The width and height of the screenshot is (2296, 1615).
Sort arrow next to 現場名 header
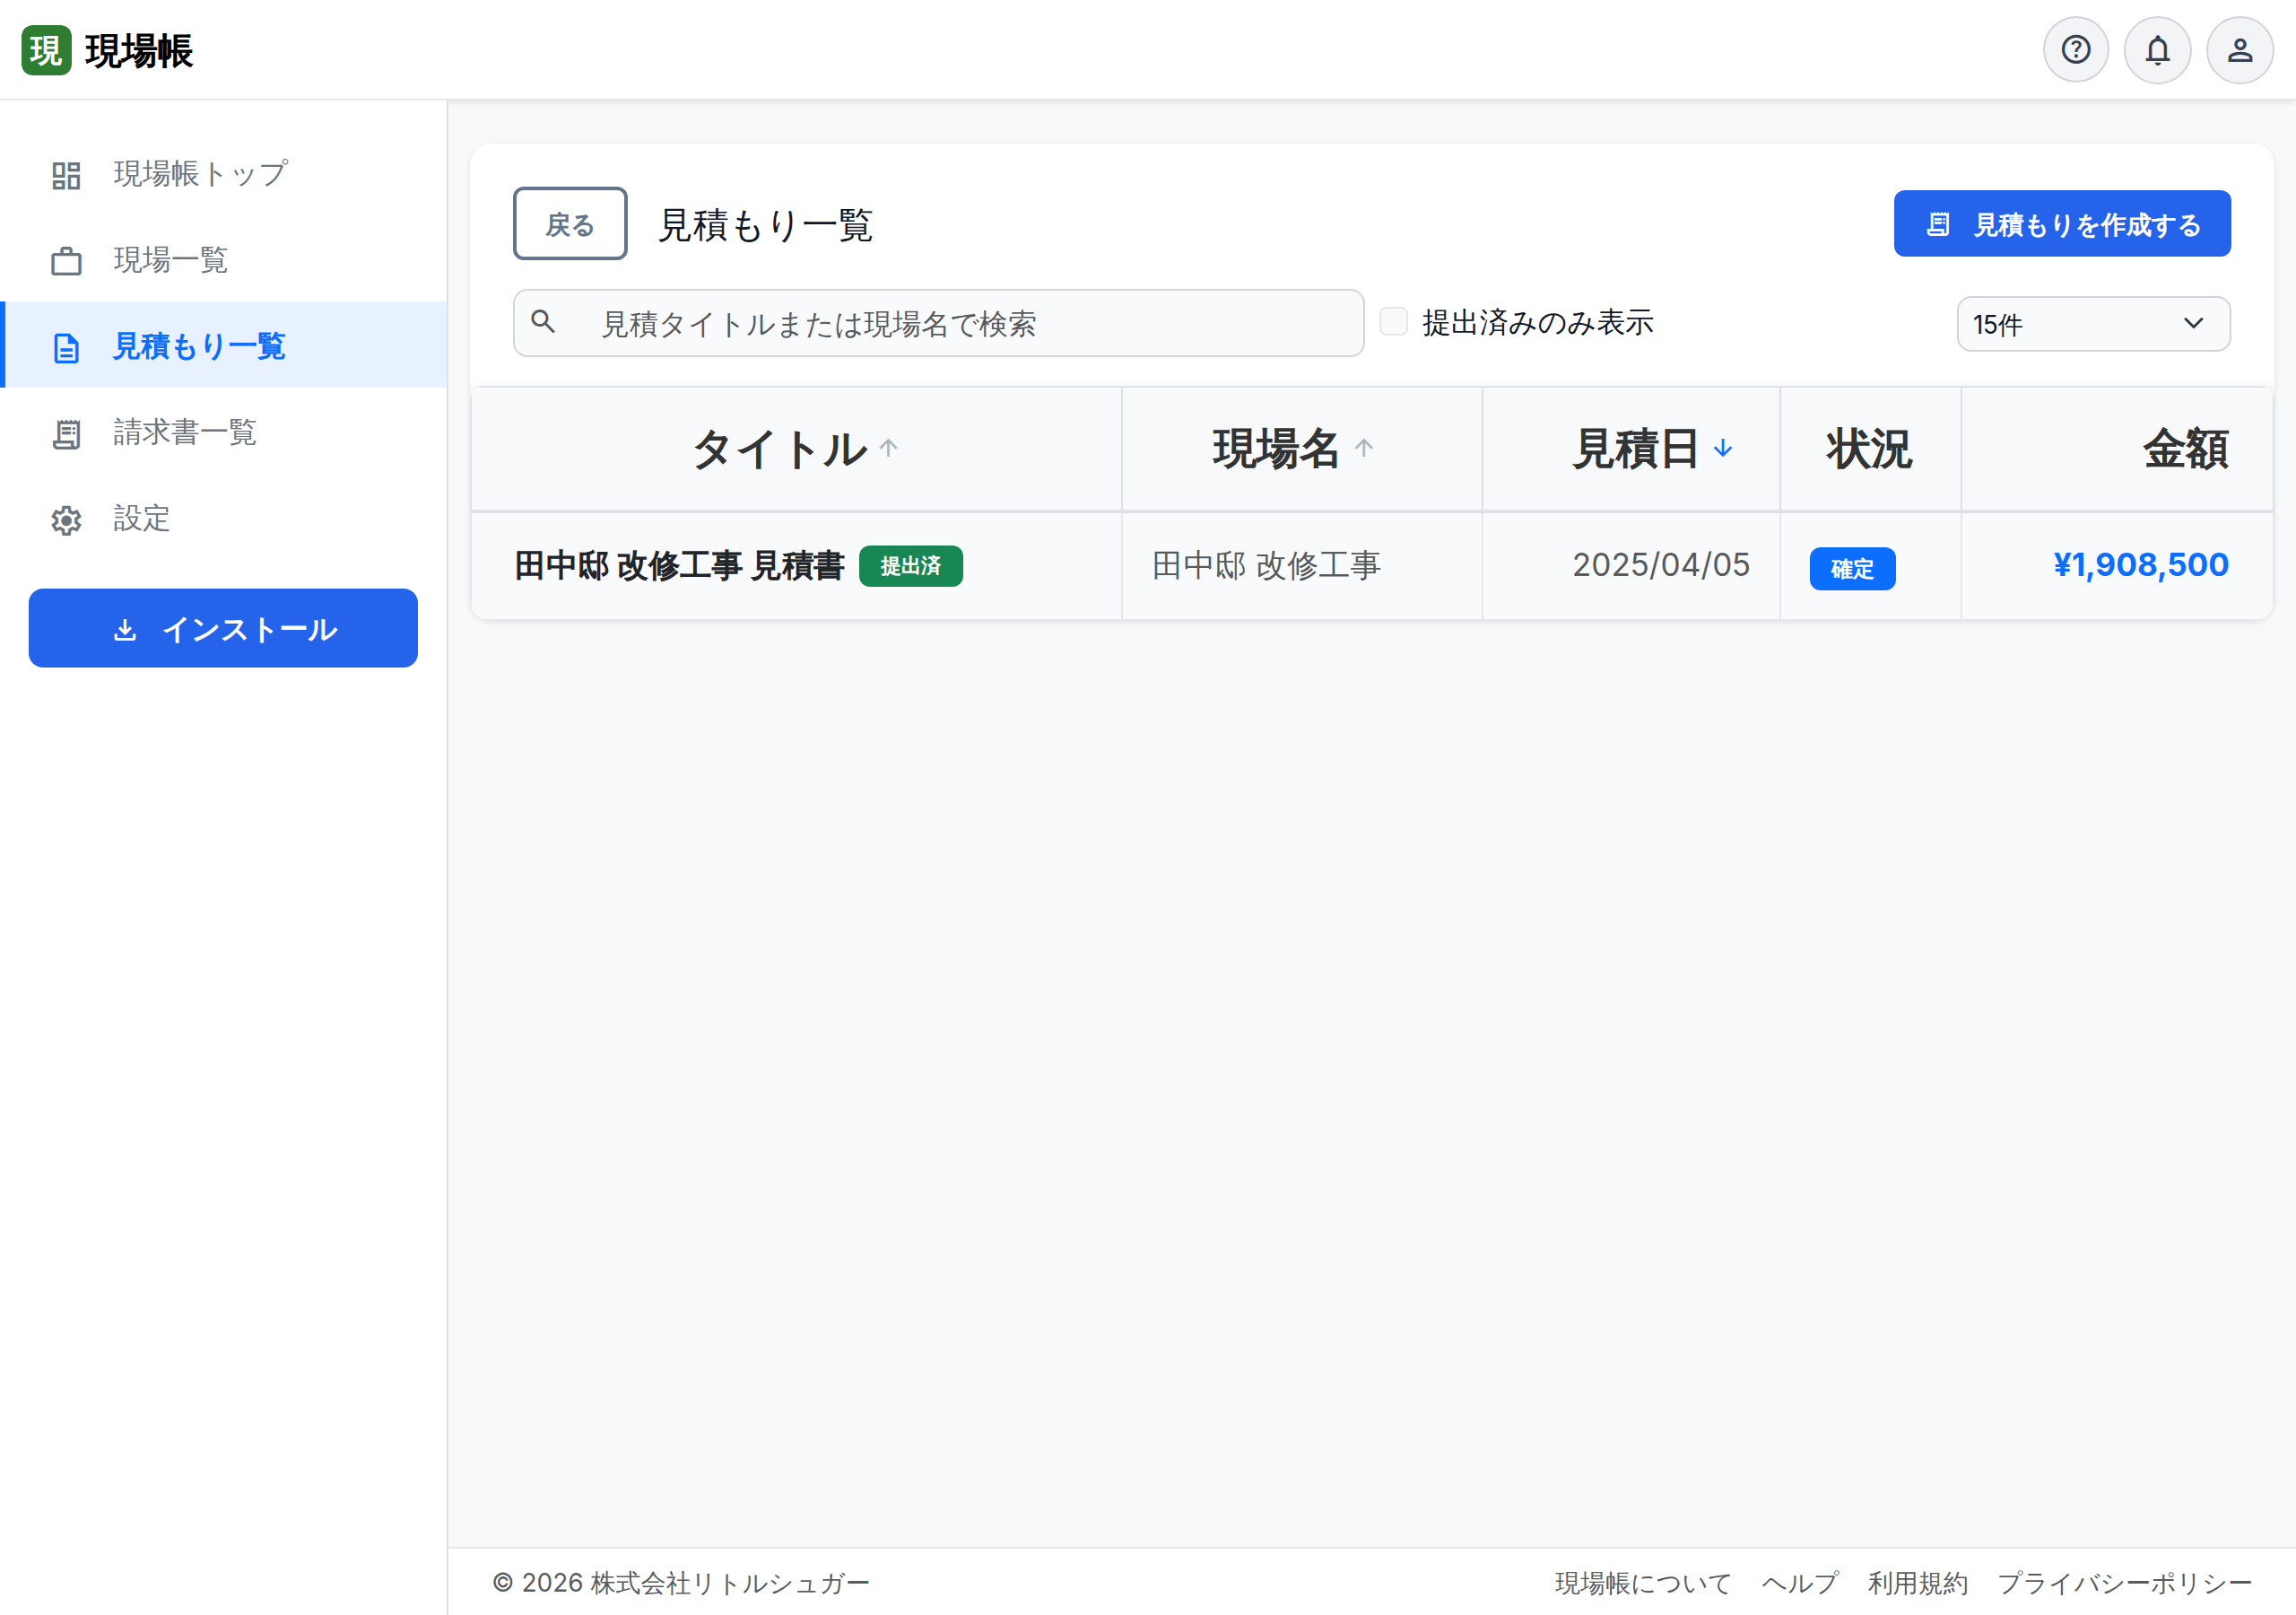click(x=1363, y=448)
